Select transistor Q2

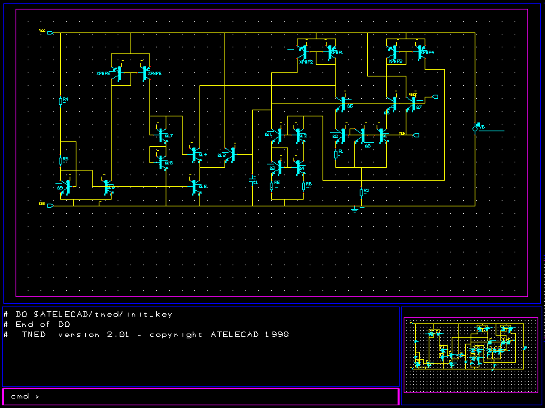(x=342, y=135)
